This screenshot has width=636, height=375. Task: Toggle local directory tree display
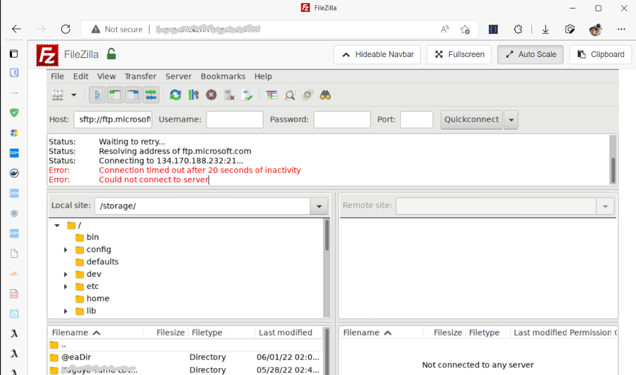(115, 95)
